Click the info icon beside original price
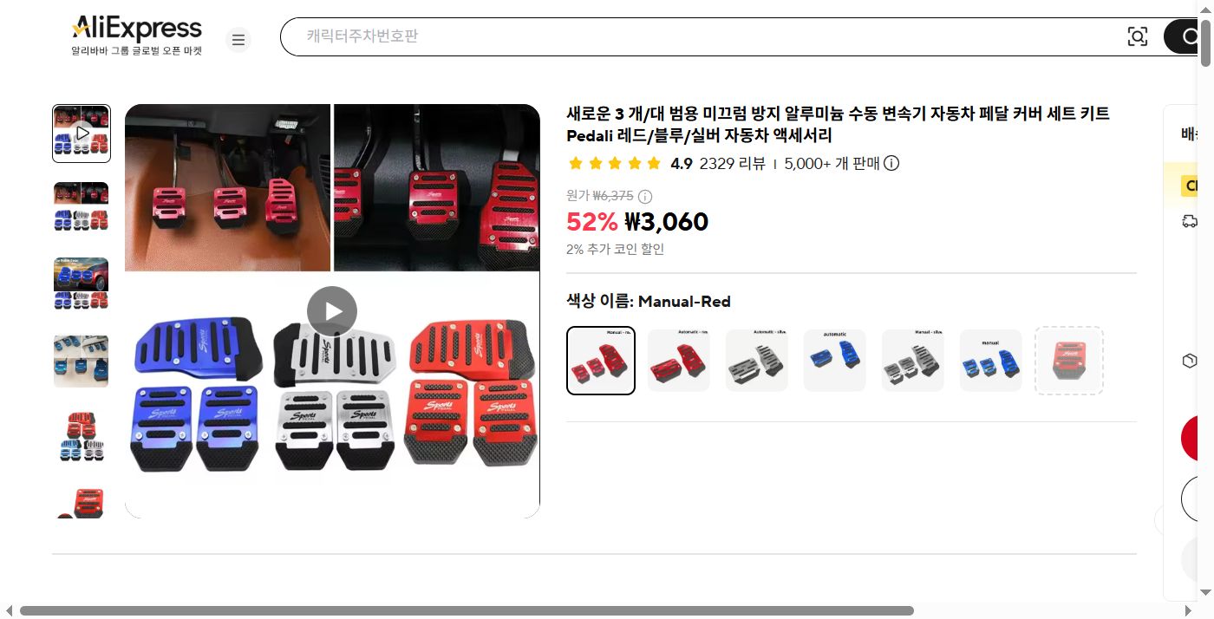 (x=645, y=196)
